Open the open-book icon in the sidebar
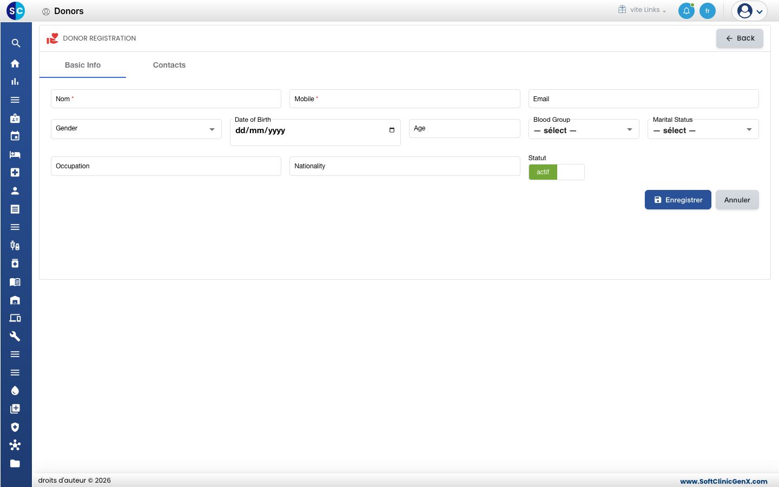779x487 pixels. tap(15, 281)
